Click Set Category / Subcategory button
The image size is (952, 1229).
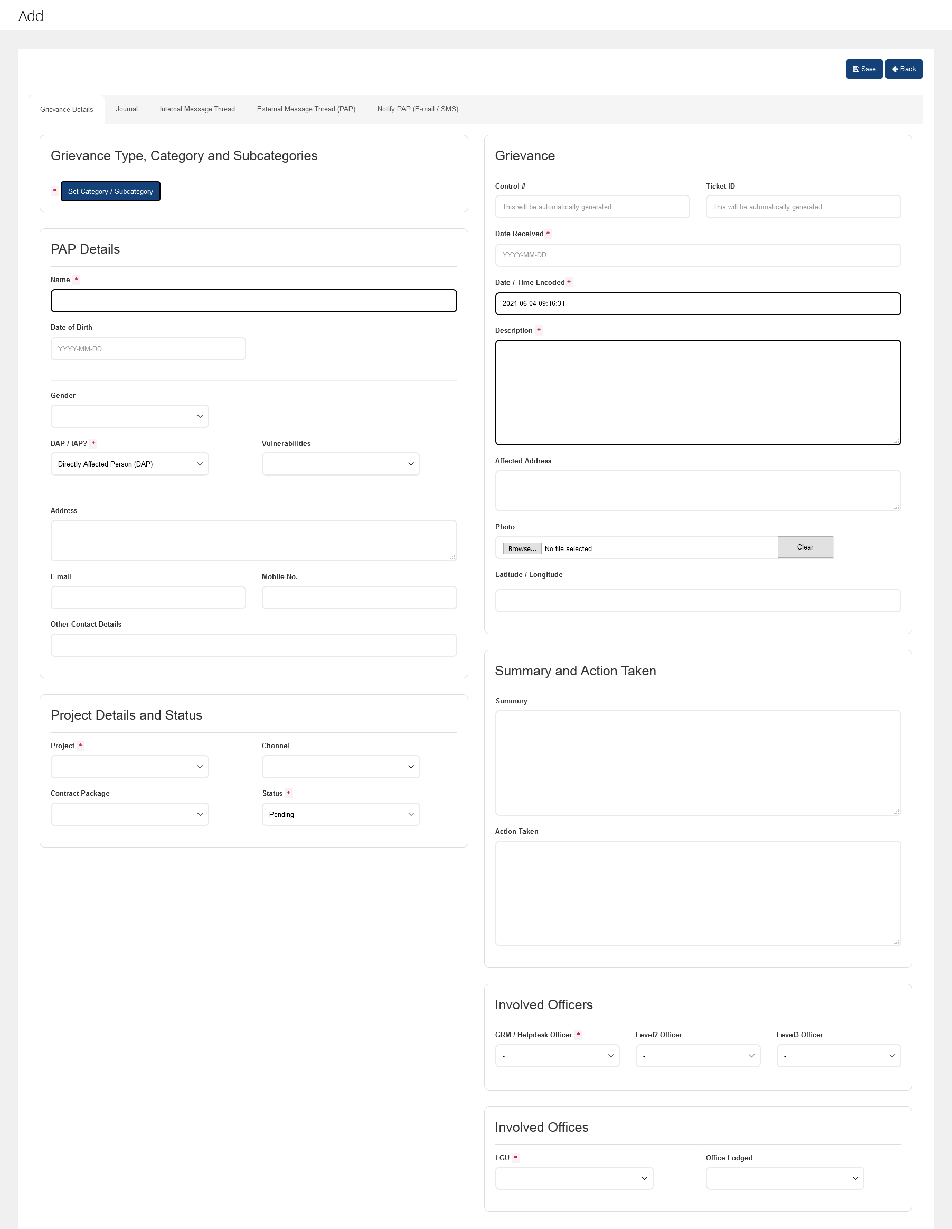110,191
